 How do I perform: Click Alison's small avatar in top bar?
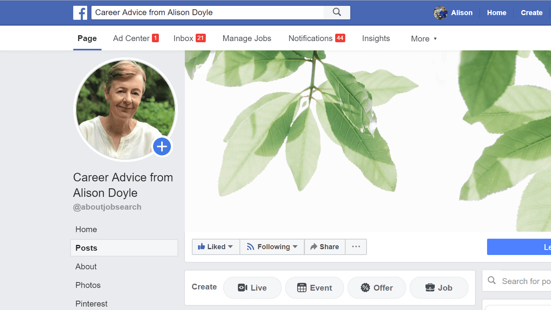click(x=441, y=13)
